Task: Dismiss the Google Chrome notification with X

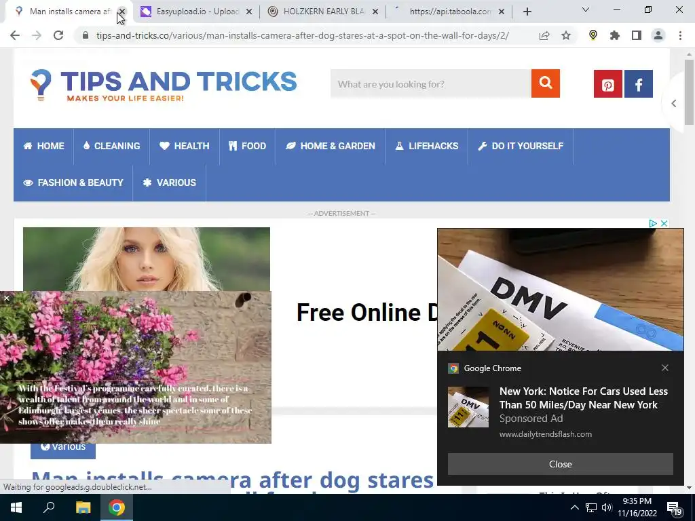Action: click(x=665, y=368)
